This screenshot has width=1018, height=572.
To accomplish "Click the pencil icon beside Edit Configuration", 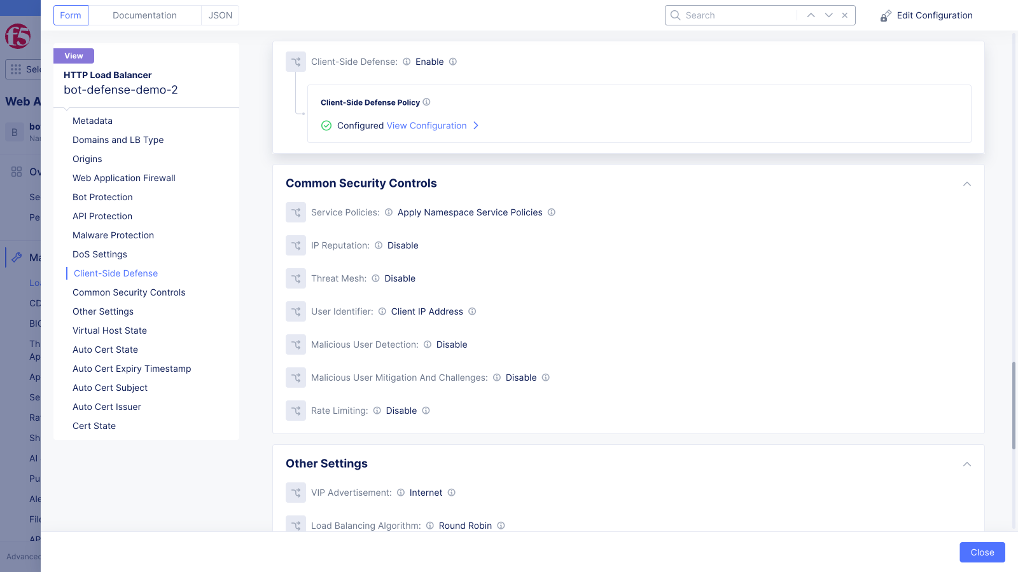I will [x=886, y=15].
